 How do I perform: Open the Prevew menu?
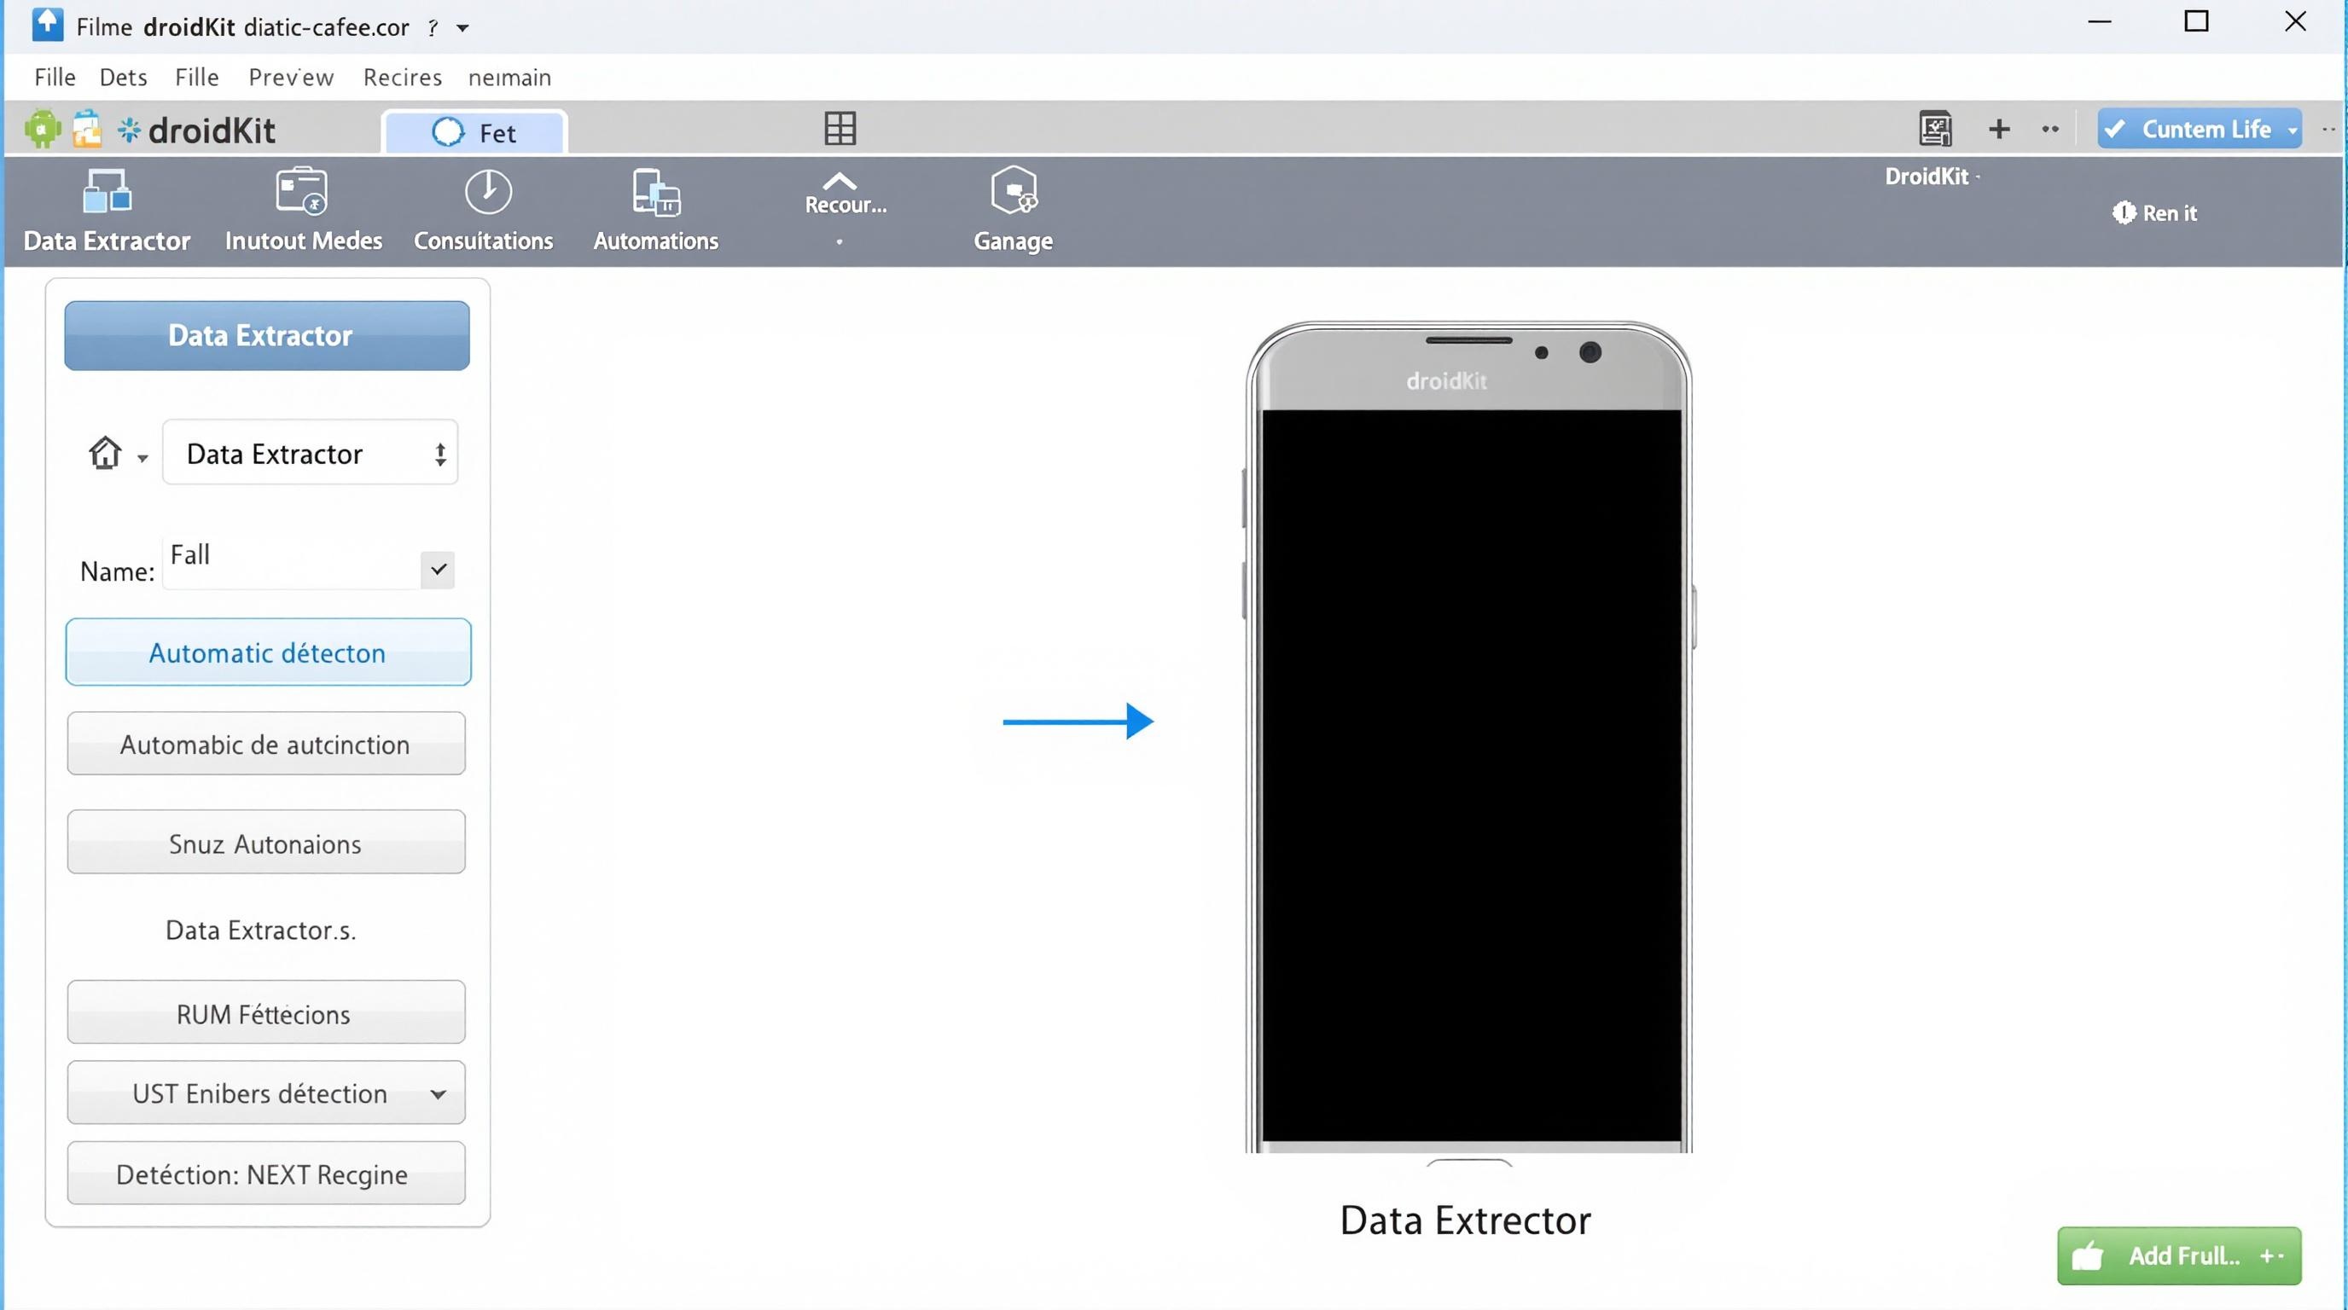point(291,78)
